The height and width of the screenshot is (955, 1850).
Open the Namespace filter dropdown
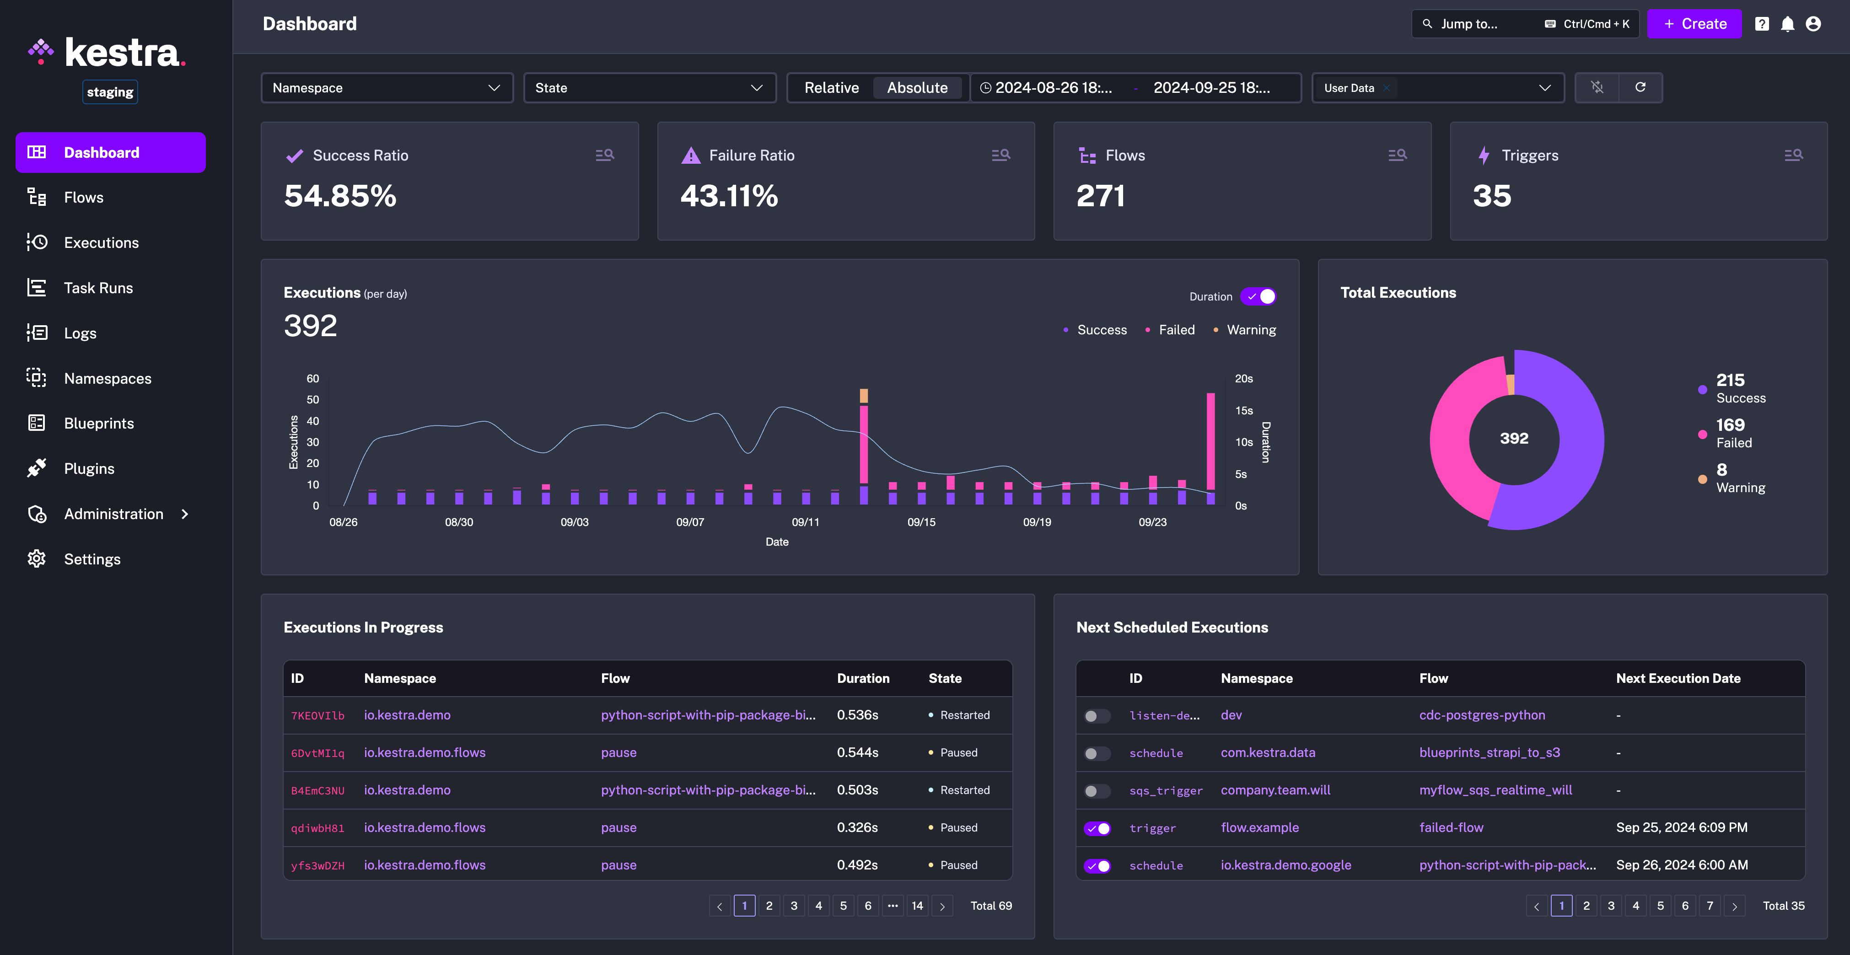tap(387, 88)
